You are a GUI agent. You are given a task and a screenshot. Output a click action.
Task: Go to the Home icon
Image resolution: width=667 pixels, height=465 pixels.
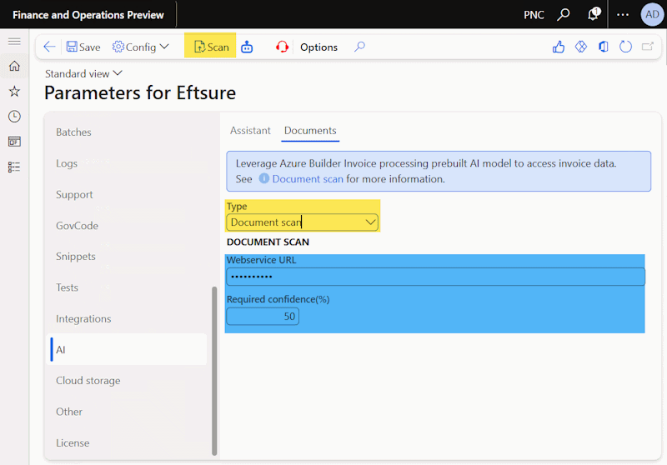(x=14, y=66)
